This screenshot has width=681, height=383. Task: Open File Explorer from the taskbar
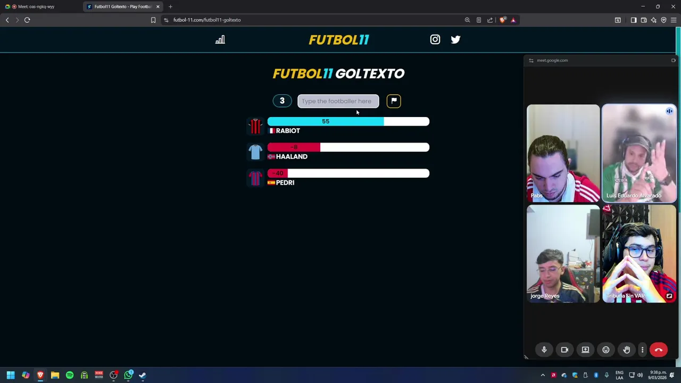click(55, 375)
